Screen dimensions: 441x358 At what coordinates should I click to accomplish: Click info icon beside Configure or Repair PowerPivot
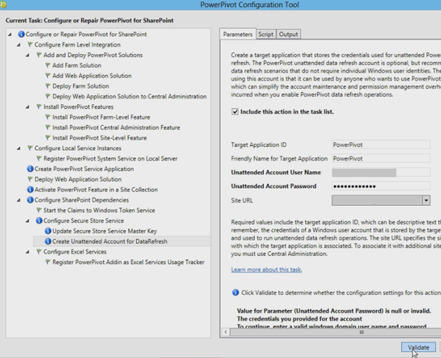tap(21, 34)
